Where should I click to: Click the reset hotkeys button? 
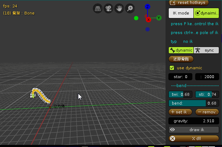[x=188, y=3]
